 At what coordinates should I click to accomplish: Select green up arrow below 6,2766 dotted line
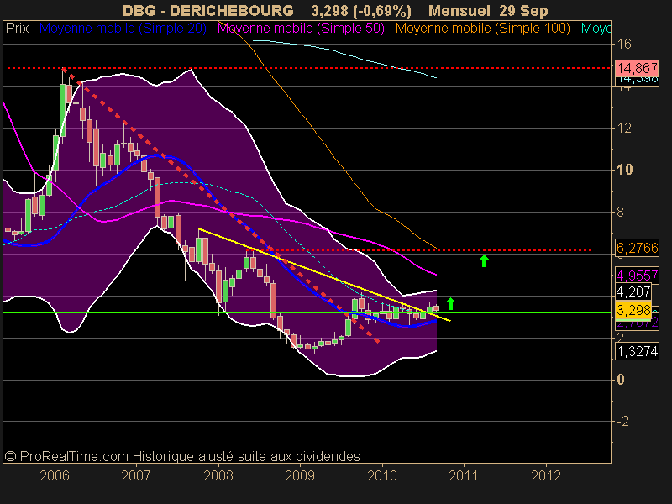point(485,260)
